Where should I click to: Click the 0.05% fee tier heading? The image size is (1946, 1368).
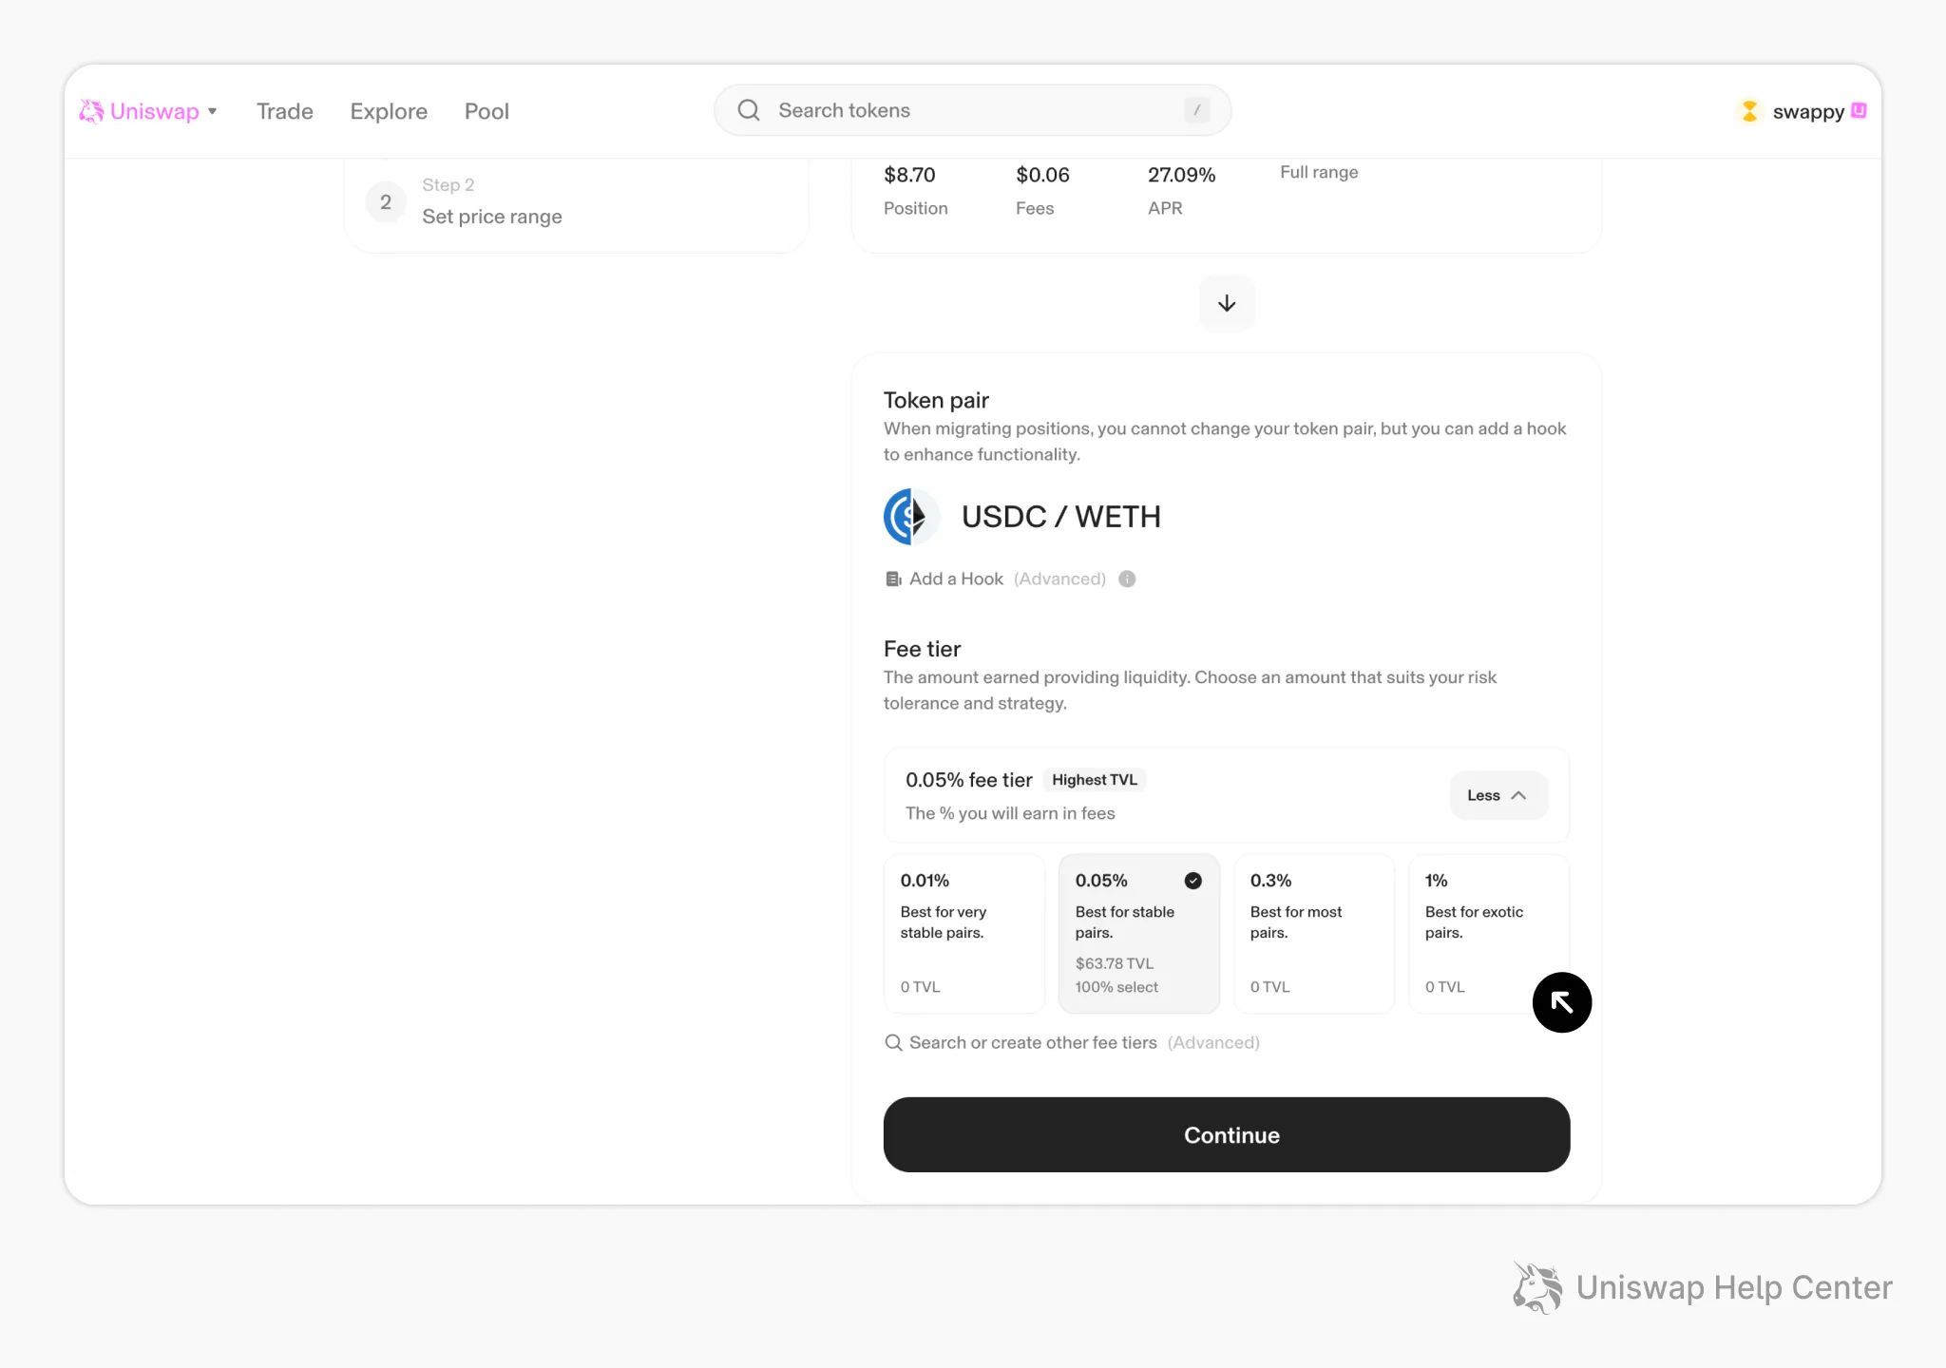click(x=968, y=780)
